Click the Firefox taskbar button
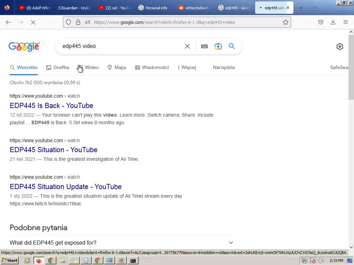This screenshot has width=354, height=265. 39,261
